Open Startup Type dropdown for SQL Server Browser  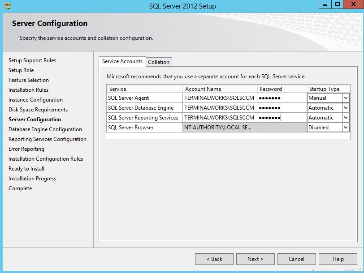[346, 128]
